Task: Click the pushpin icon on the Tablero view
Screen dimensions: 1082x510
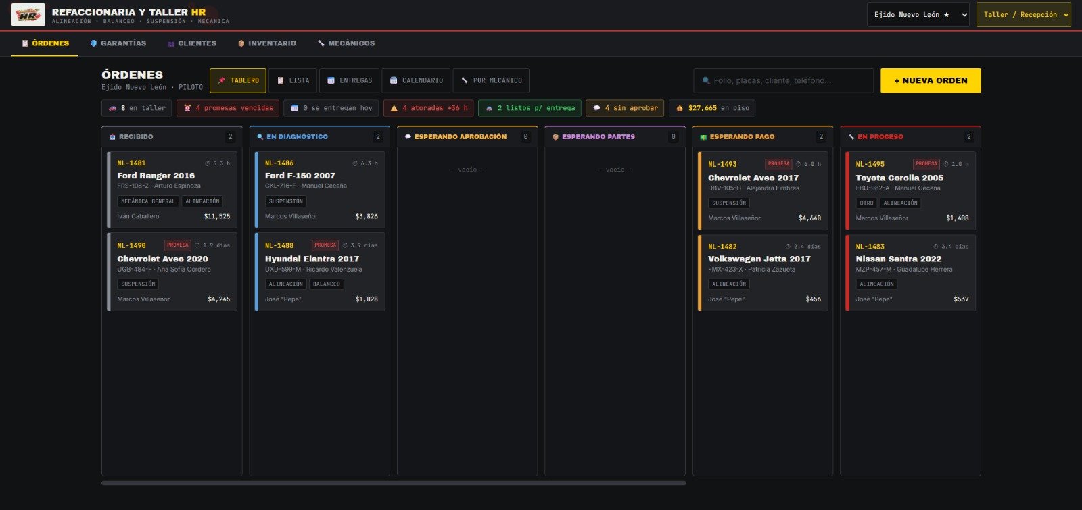Action: pos(221,80)
